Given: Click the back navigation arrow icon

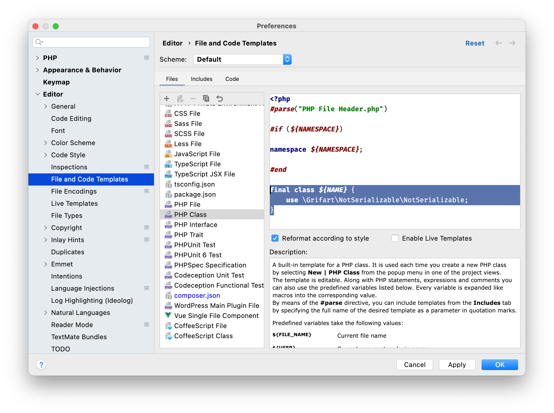Looking at the screenshot, I should click(x=499, y=43).
